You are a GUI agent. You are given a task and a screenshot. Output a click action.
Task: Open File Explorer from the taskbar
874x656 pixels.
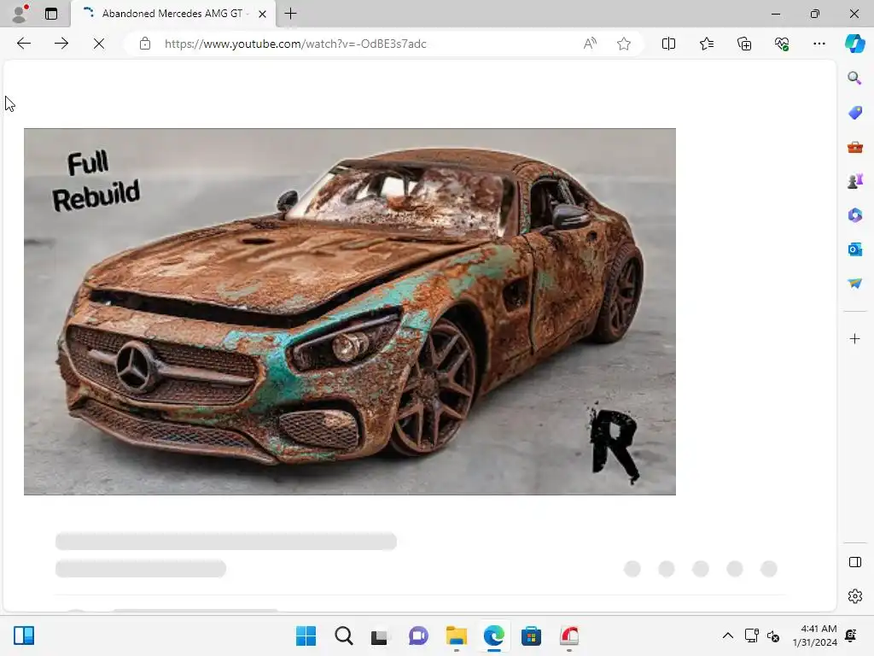[456, 635]
